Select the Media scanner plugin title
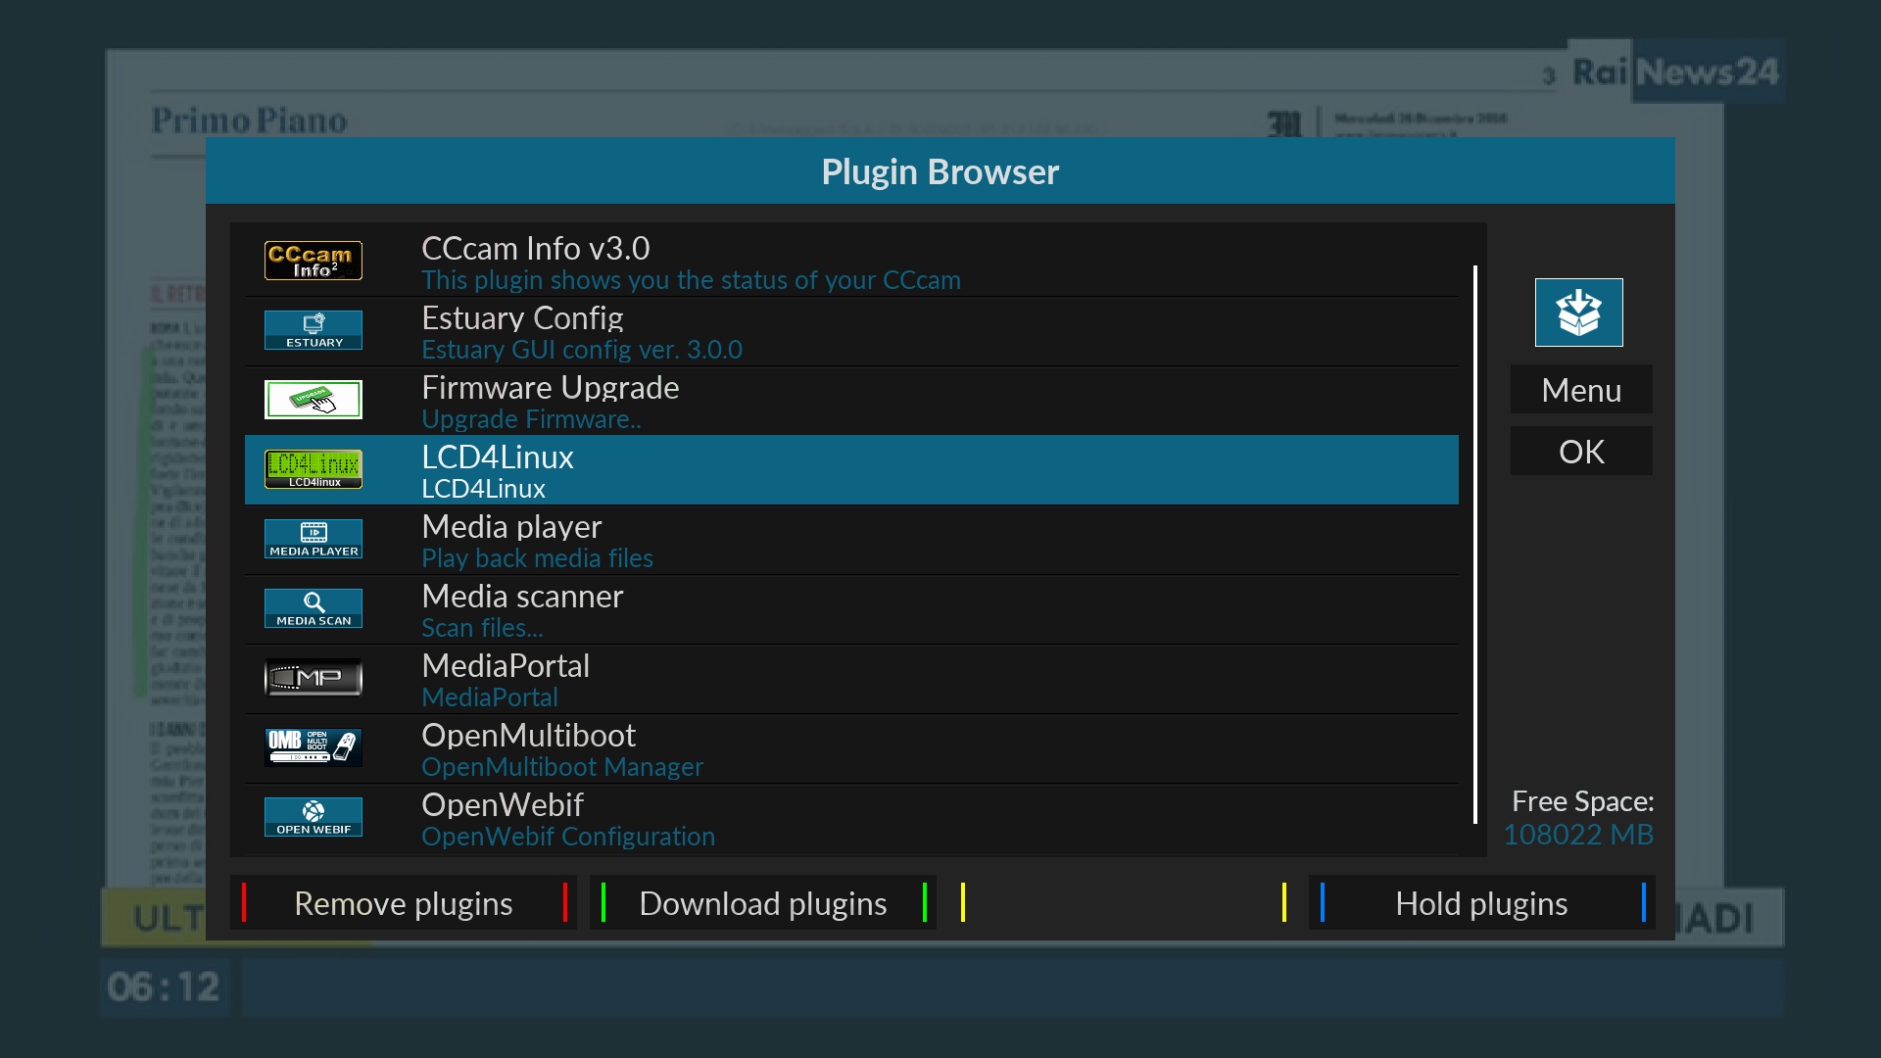This screenshot has width=1881, height=1058. (522, 597)
